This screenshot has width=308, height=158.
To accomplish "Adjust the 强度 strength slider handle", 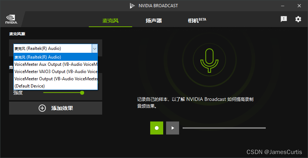I will coord(82,93).
